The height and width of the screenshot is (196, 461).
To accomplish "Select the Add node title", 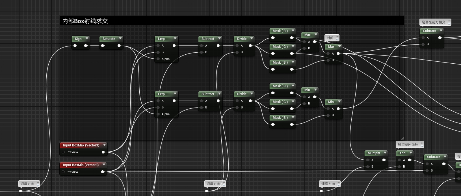I will point(402,153).
